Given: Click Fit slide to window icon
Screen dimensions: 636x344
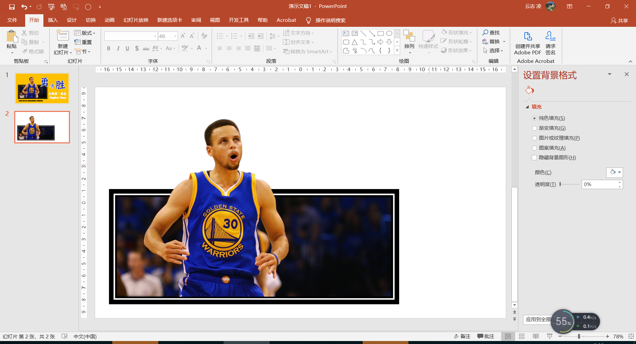Looking at the screenshot, I should [631, 336].
